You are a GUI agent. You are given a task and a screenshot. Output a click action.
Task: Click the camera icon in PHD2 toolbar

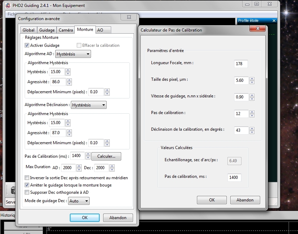(13, 190)
